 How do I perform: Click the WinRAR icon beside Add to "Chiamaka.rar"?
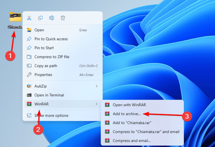point(107,123)
